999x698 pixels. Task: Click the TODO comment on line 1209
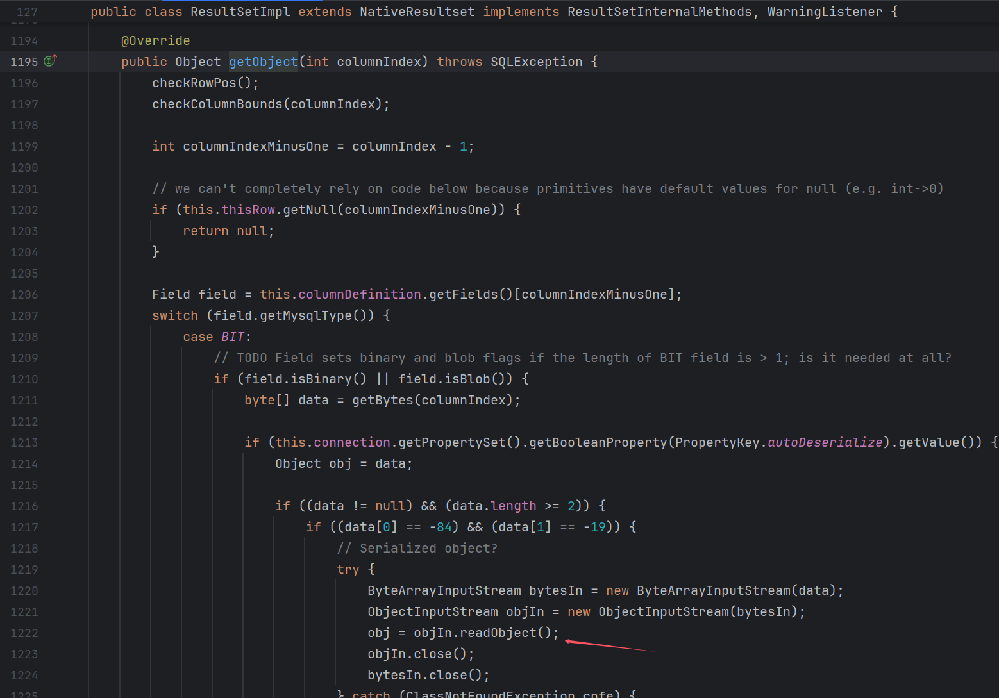(x=582, y=358)
